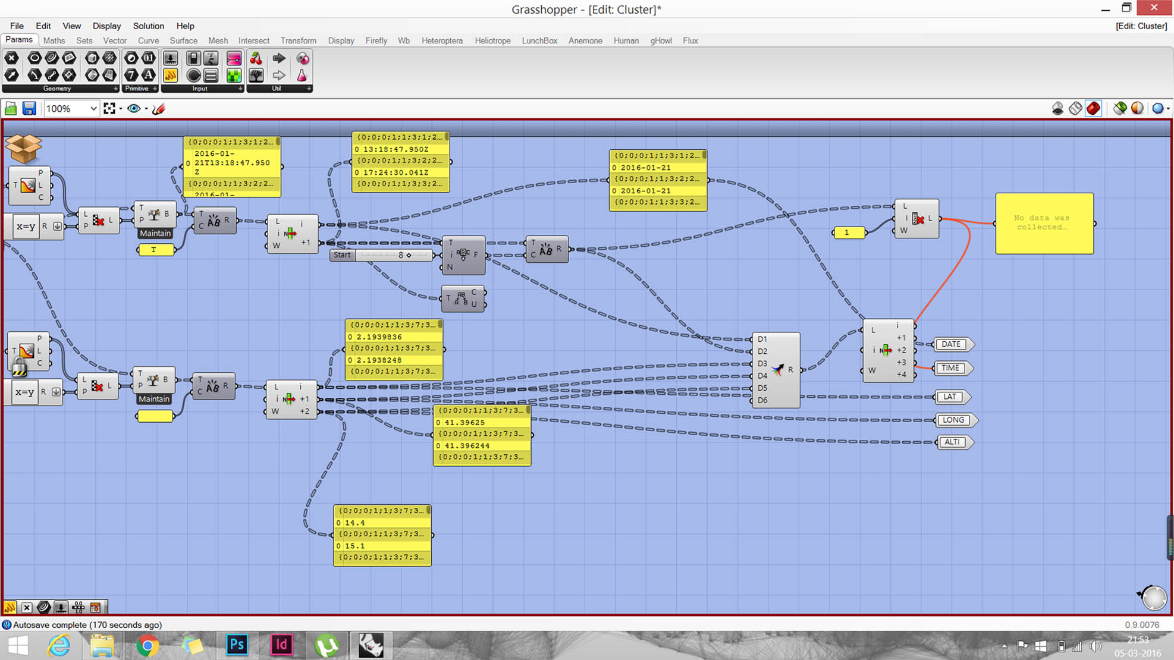
Task: Select the Cherry Picker icon in Util panel
Action: [256, 59]
